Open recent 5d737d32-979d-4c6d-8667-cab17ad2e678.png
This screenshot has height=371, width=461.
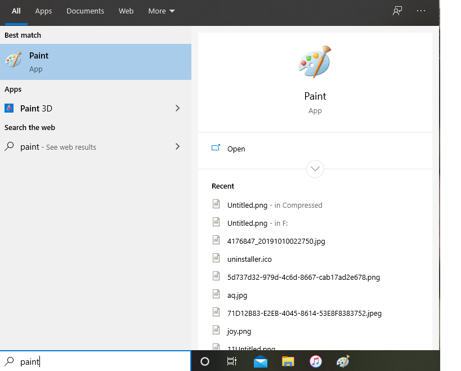point(303,277)
